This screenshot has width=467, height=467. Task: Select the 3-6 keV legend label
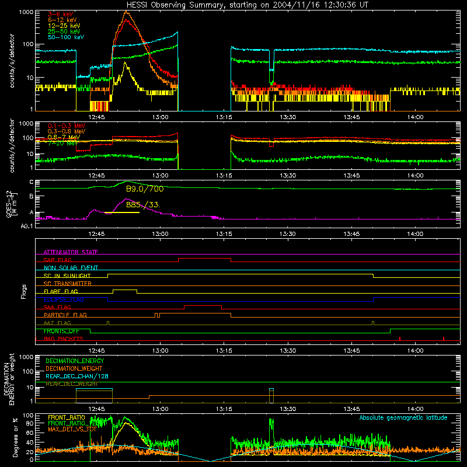pos(61,14)
